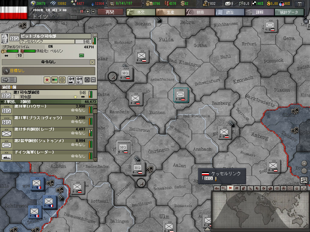The width and height of the screenshot is (310, 232).
Task: Click the ケッセルリンク leader name button
Action: coord(48,41)
